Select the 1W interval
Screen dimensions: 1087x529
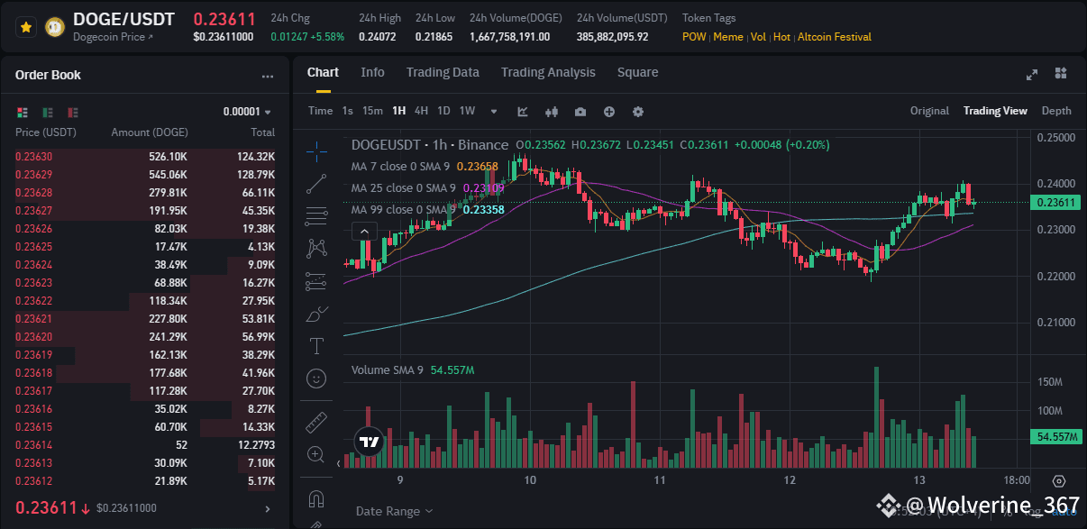coord(467,111)
